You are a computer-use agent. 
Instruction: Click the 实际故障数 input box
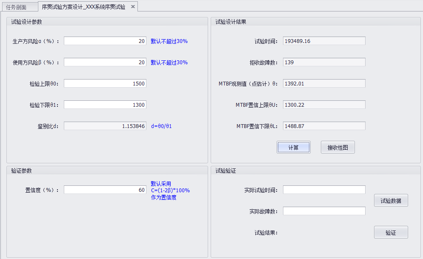click(x=324, y=211)
